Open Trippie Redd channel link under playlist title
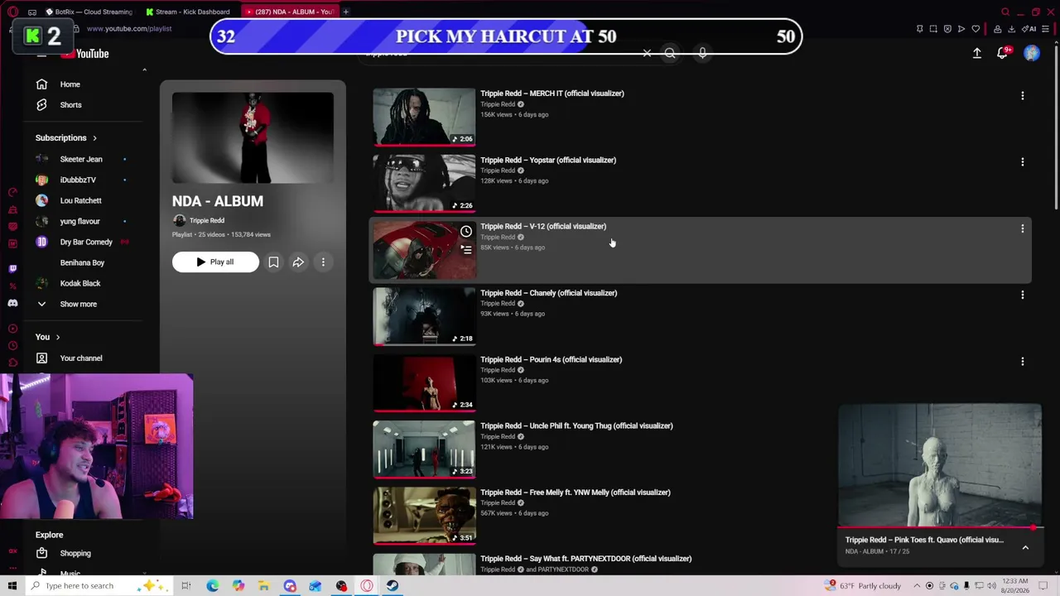1060x596 pixels. 207,221
